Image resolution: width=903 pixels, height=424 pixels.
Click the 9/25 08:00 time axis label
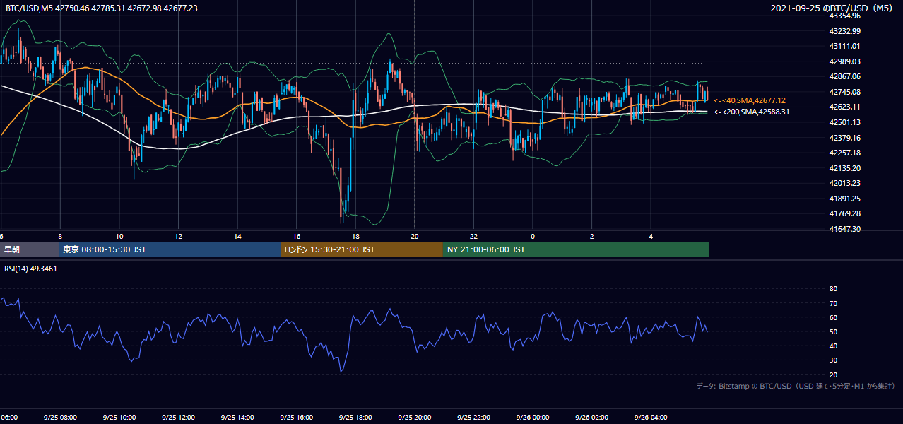point(60,418)
